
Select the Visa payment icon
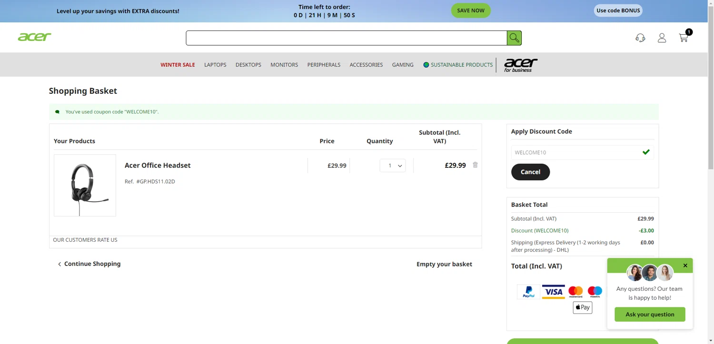pos(553,292)
